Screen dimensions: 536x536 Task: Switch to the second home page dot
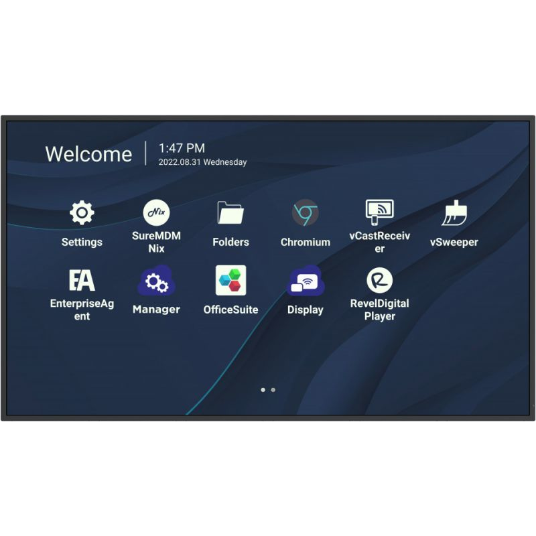click(x=273, y=390)
